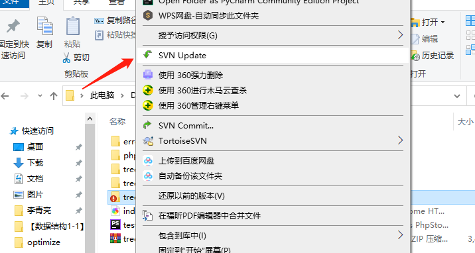Sort by the 名称 column header
The image size is (475, 253).
117,121
